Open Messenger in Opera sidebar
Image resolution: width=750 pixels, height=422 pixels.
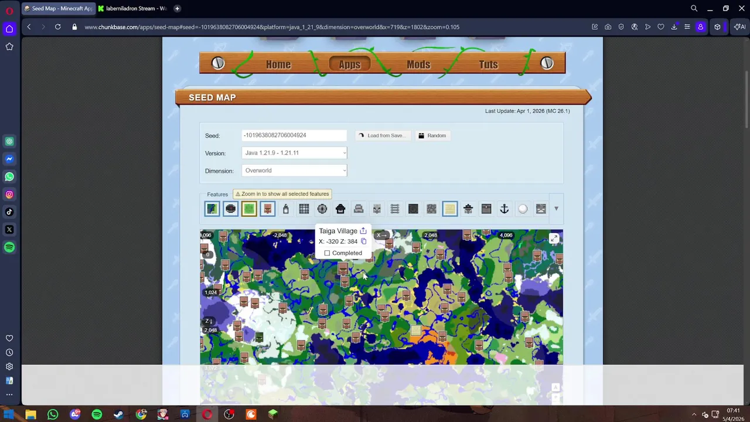coord(9,159)
